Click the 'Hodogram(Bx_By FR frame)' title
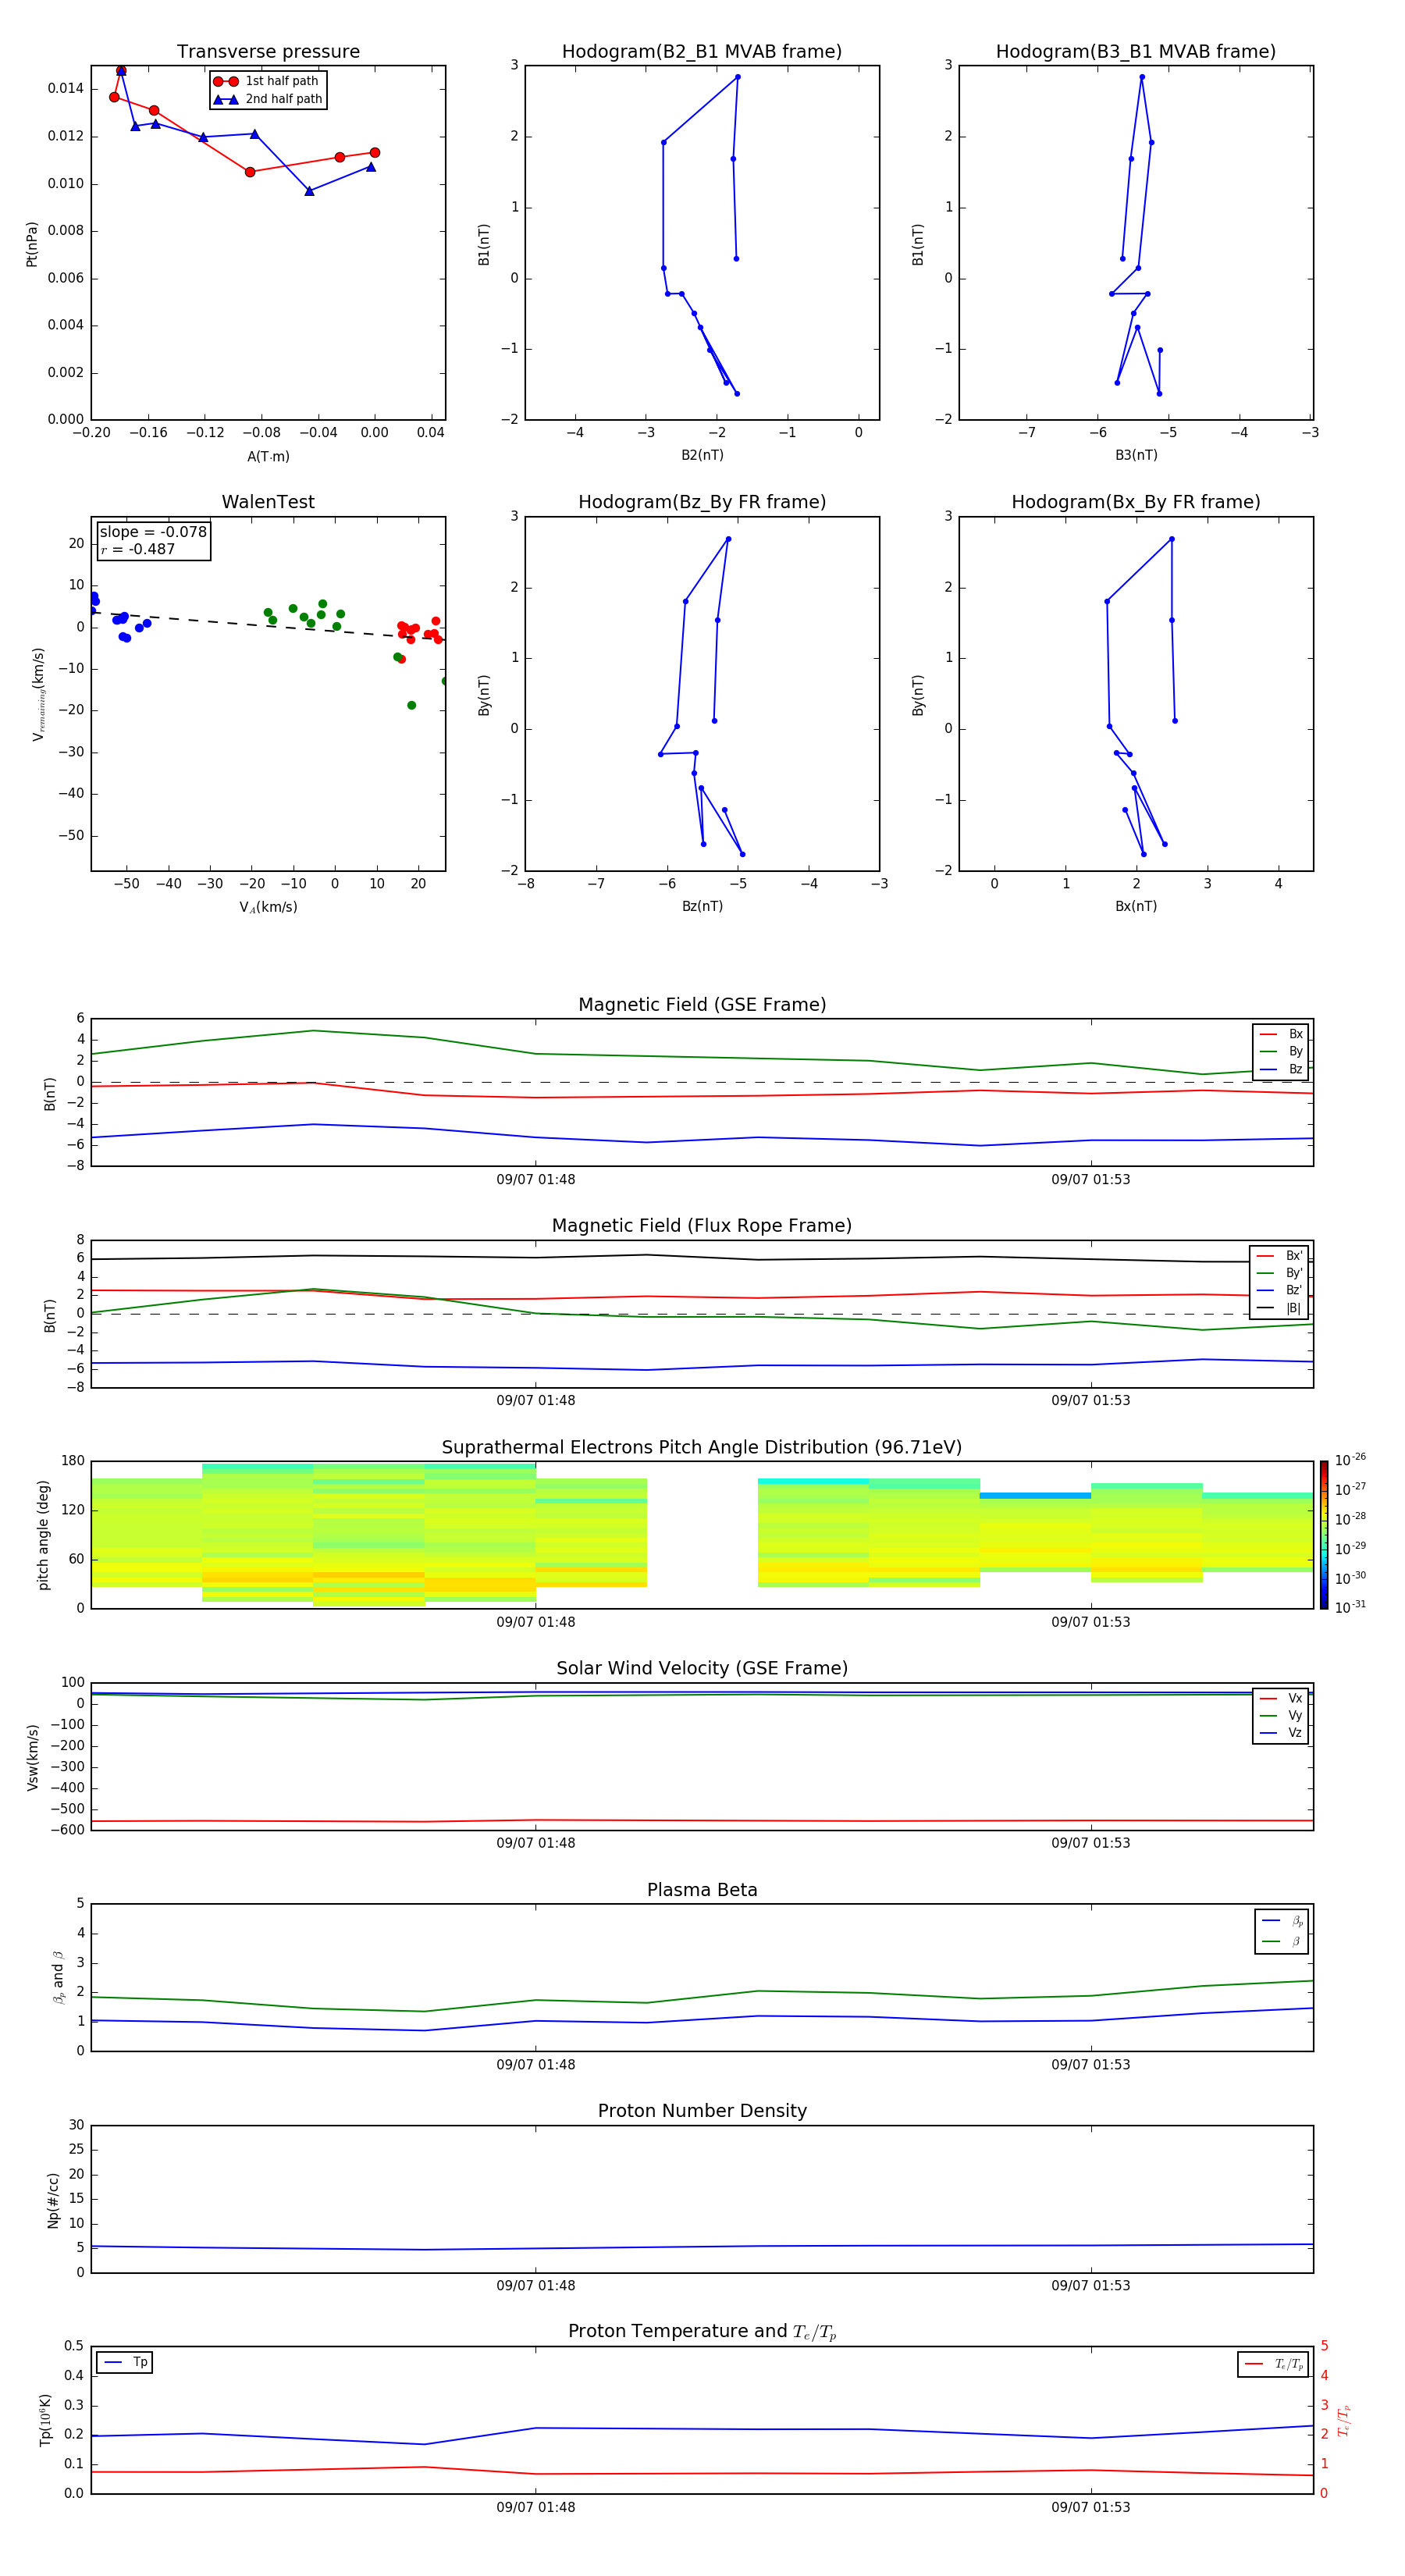Viewport: 1405px width, 2576px height. 1136,502
